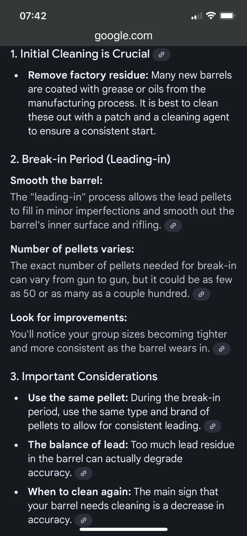Open source link after barrel's inner surface and rifling
Screen dimensions: 247x536
point(173,226)
